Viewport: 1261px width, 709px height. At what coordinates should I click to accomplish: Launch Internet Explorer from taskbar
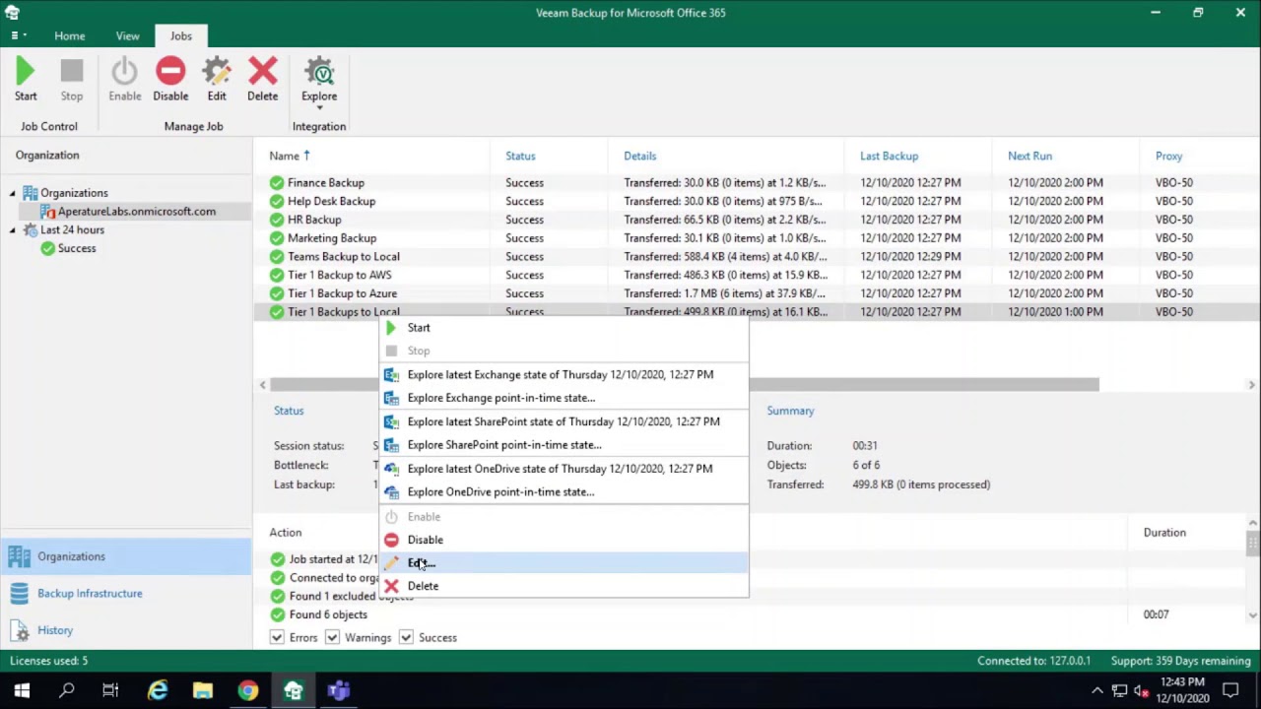click(x=158, y=690)
